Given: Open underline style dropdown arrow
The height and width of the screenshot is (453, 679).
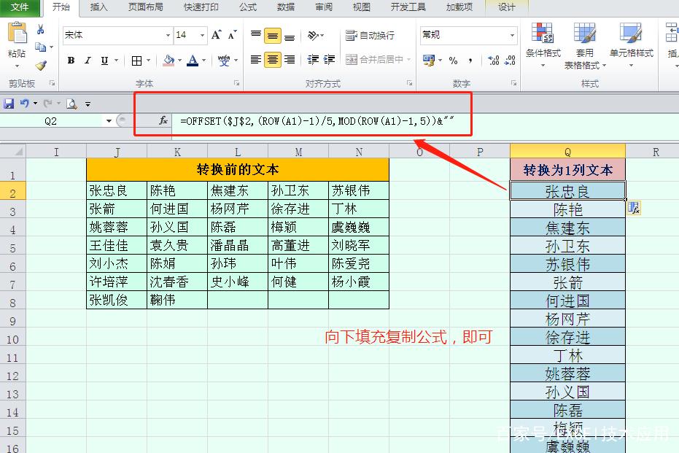Looking at the screenshot, I should [x=116, y=61].
